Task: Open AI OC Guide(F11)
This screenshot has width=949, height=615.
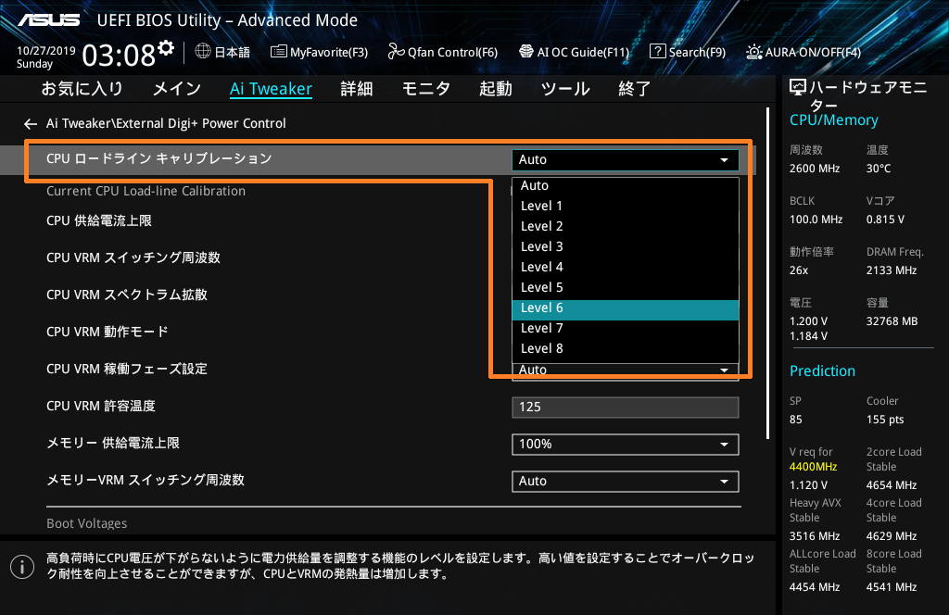Action: click(x=575, y=52)
